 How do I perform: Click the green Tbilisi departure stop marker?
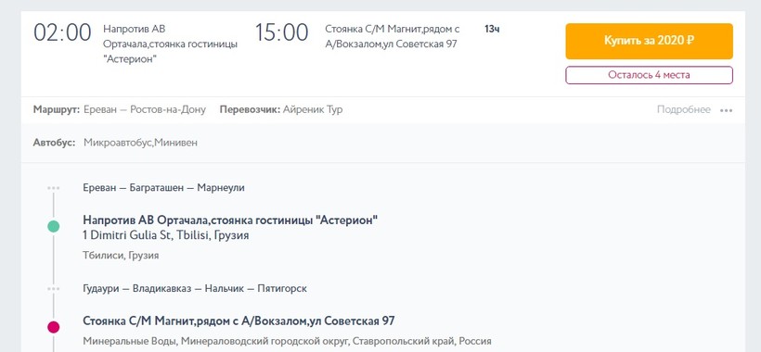[x=54, y=226]
